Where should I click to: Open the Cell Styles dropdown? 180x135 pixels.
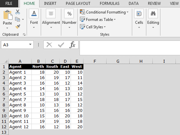tap(93, 27)
